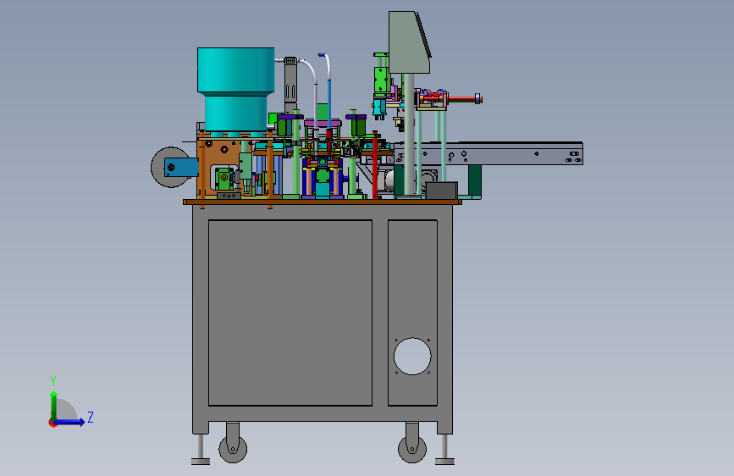Select the red vertical post

click(x=375, y=165)
